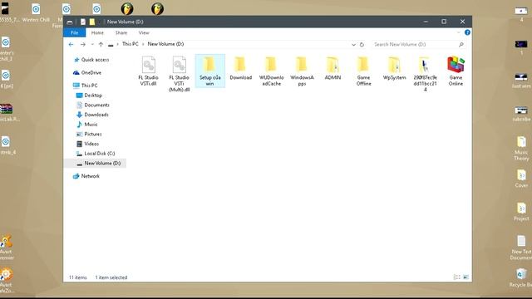This screenshot has width=532, height=299.
Task: Switch to details view in status bar
Action: click(457, 277)
